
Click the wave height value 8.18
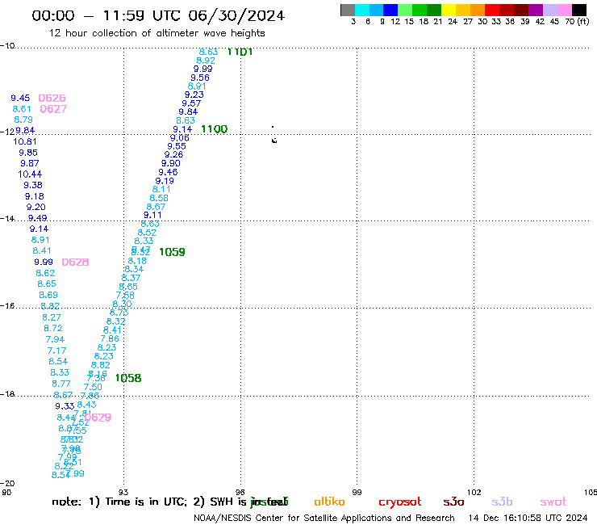tap(137, 261)
